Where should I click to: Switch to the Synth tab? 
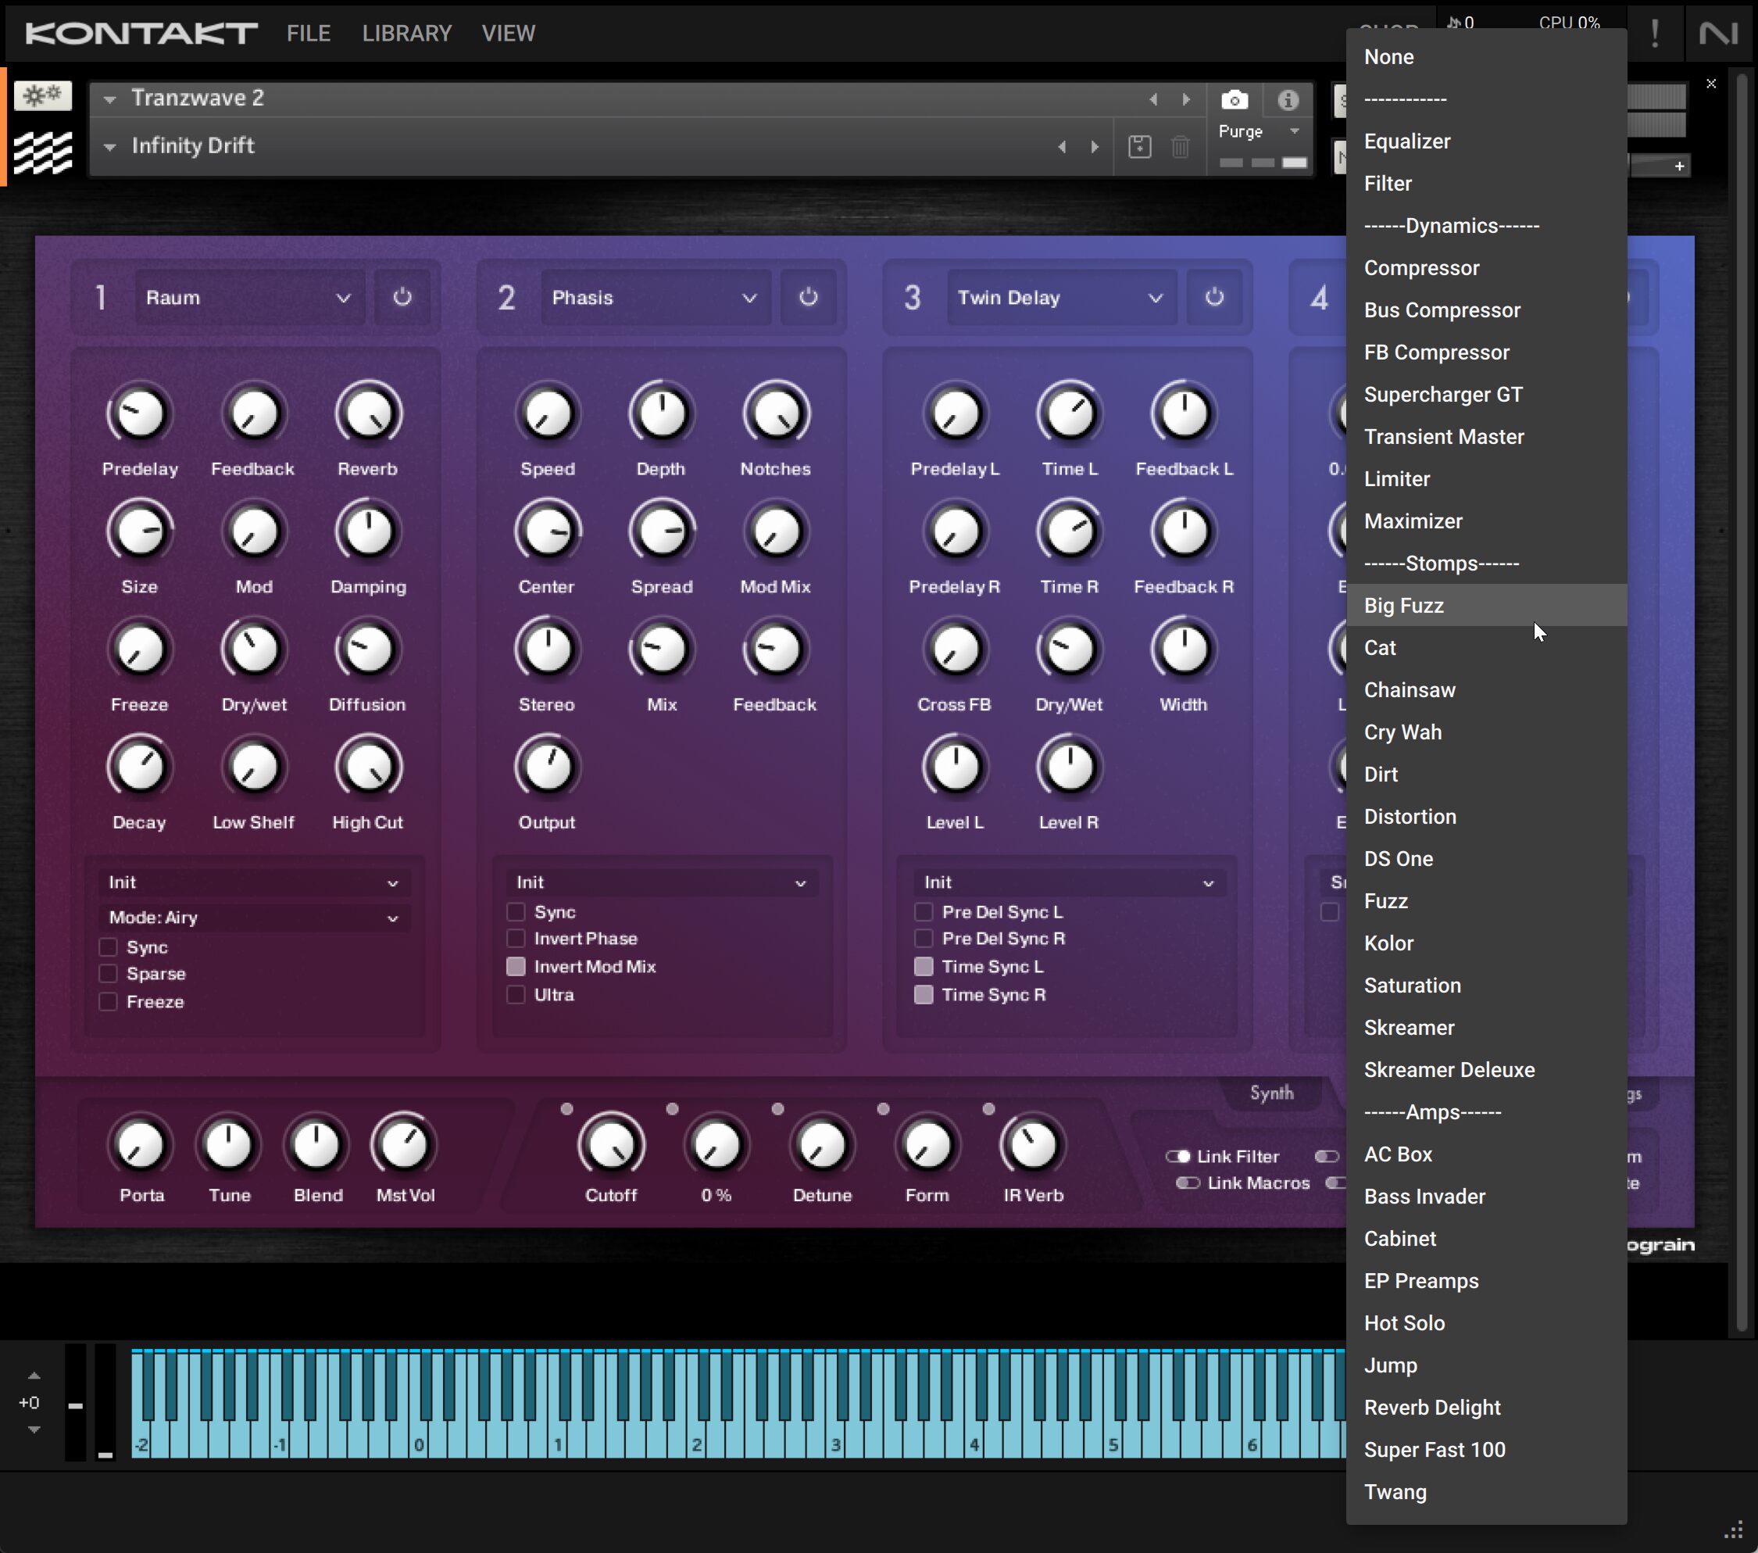pyautogui.click(x=1271, y=1093)
